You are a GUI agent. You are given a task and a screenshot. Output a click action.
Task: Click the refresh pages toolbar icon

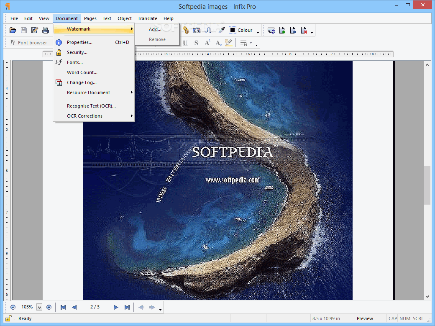[271, 30]
